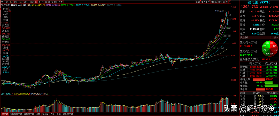Open the 设置 settings menu

click(60, 2)
